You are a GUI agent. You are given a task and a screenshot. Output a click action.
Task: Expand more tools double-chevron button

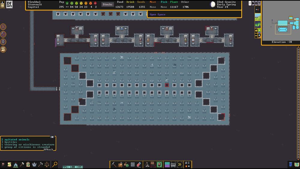(x=180, y=164)
